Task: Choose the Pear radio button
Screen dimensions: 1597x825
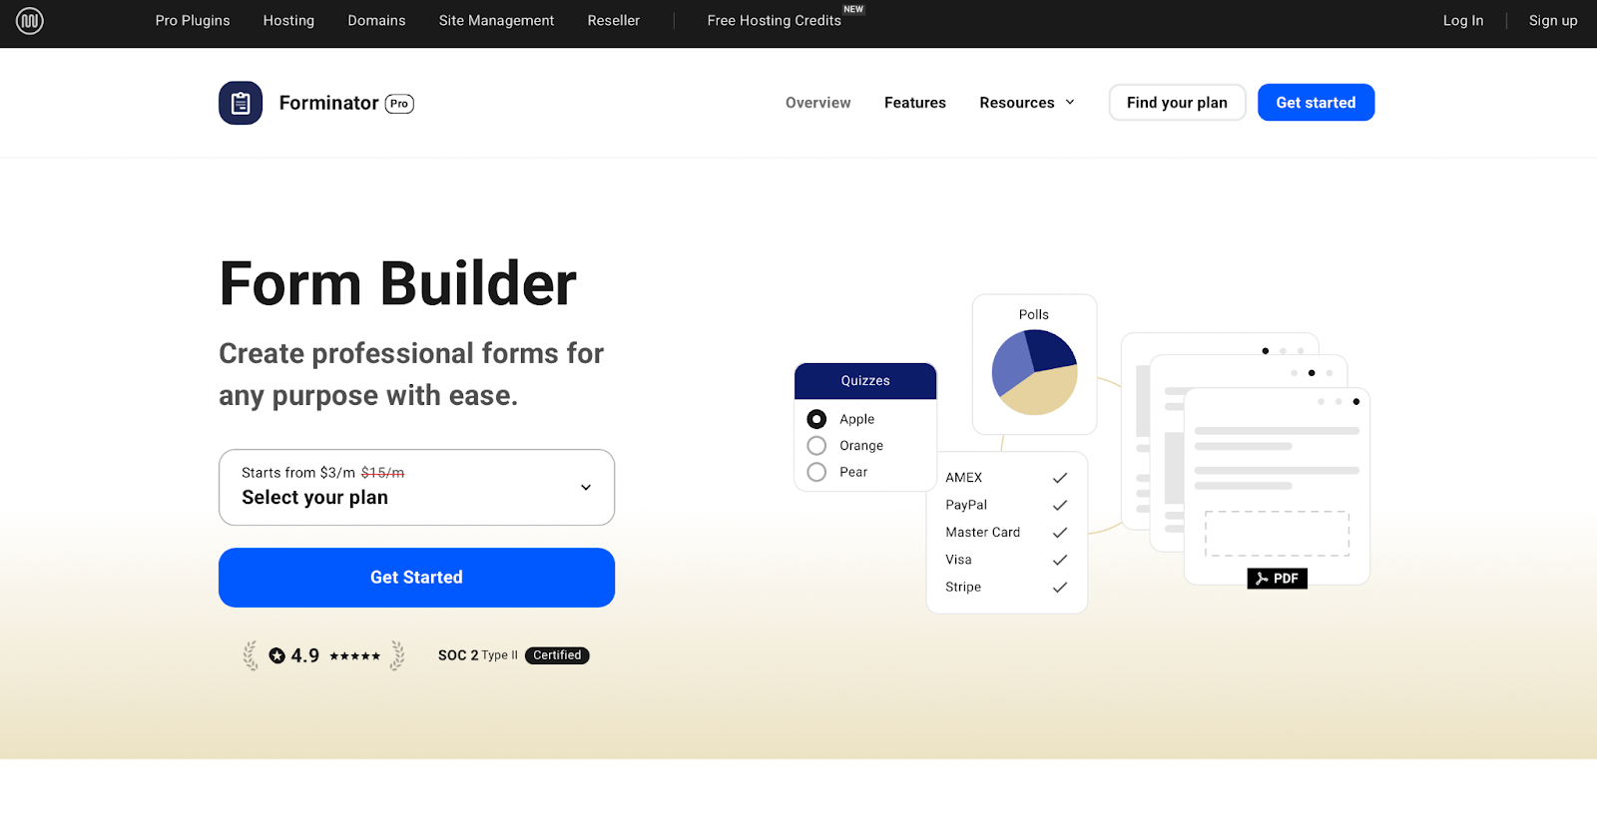Action: pyautogui.click(x=816, y=472)
